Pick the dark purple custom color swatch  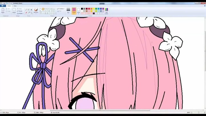click(x=94, y=13)
